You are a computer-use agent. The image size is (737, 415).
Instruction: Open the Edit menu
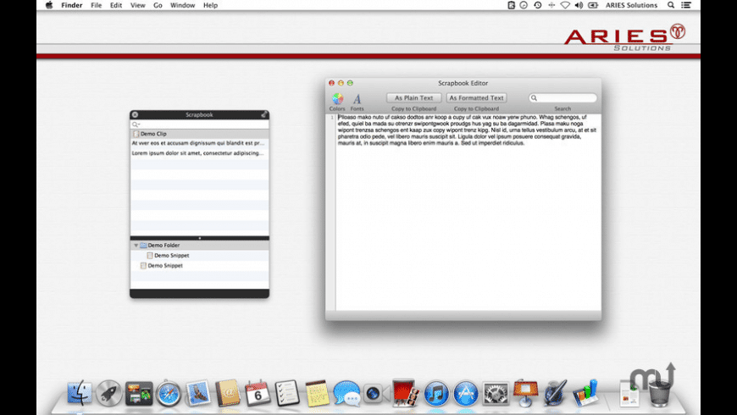pyautogui.click(x=115, y=5)
